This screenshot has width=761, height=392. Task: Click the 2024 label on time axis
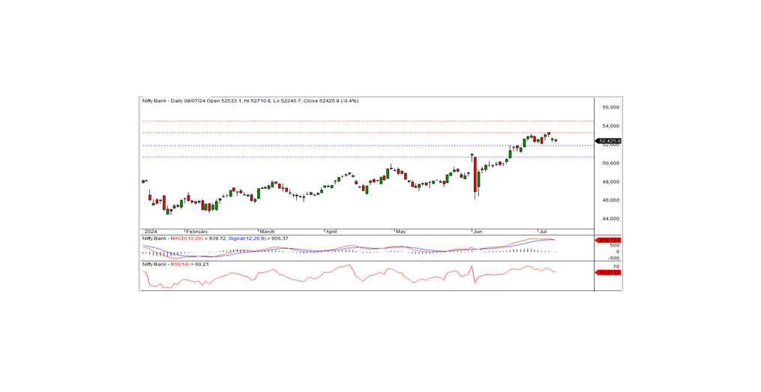tap(149, 232)
